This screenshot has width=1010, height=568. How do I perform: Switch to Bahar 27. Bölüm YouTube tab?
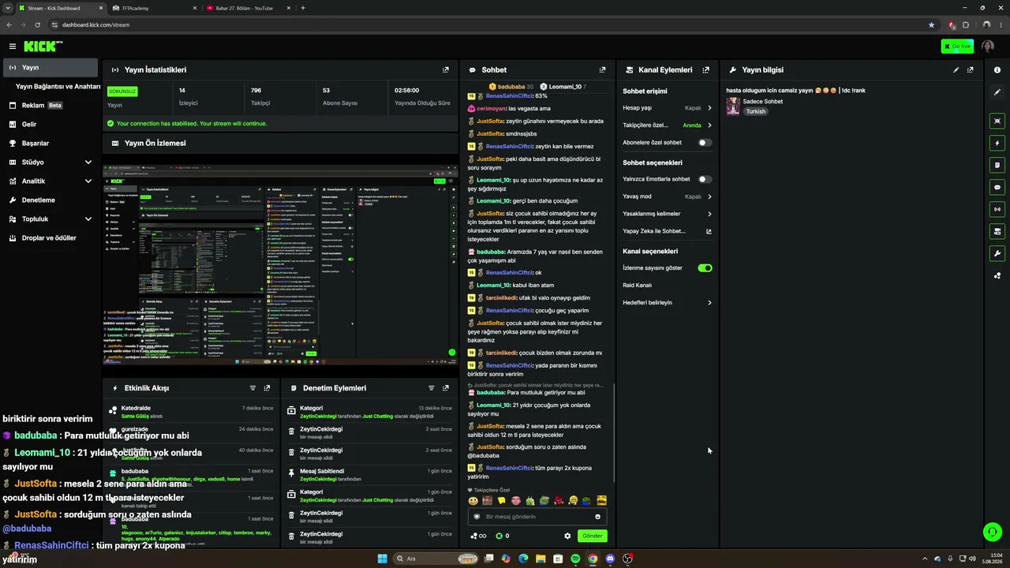249,8
